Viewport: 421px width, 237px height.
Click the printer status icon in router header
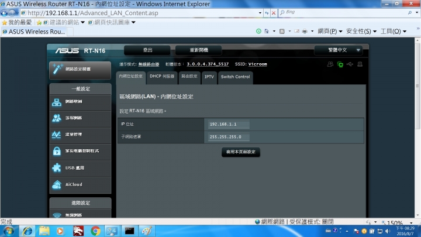click(360, 64)
